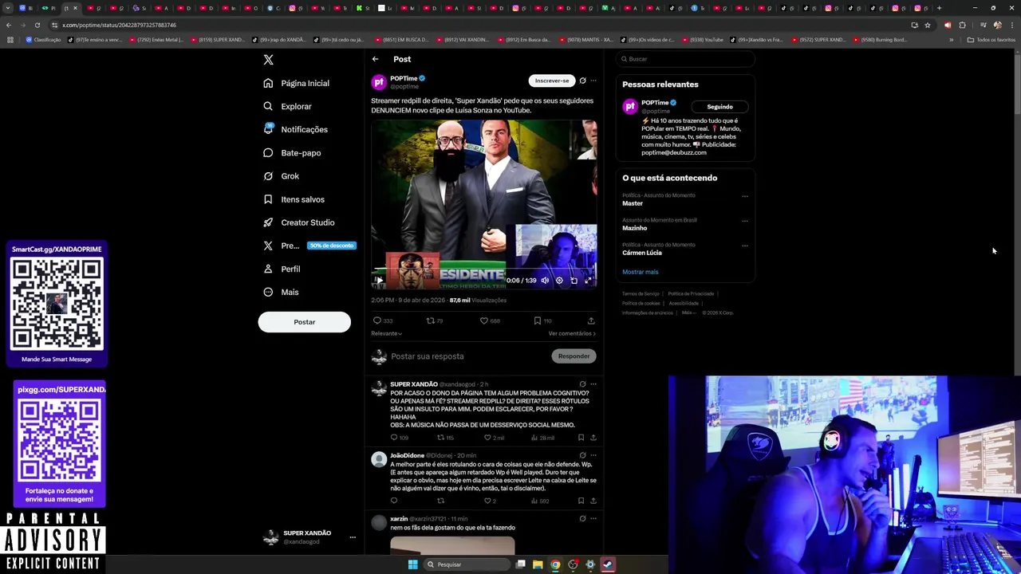Open Bate-papo messages
1021x574 pixels.
point(292,152)
